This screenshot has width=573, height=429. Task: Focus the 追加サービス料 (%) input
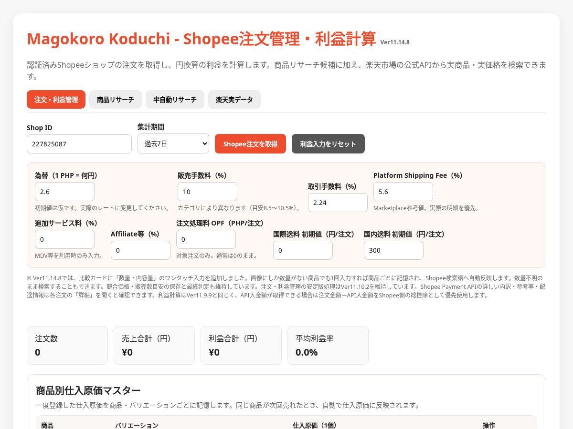point(64,239)
